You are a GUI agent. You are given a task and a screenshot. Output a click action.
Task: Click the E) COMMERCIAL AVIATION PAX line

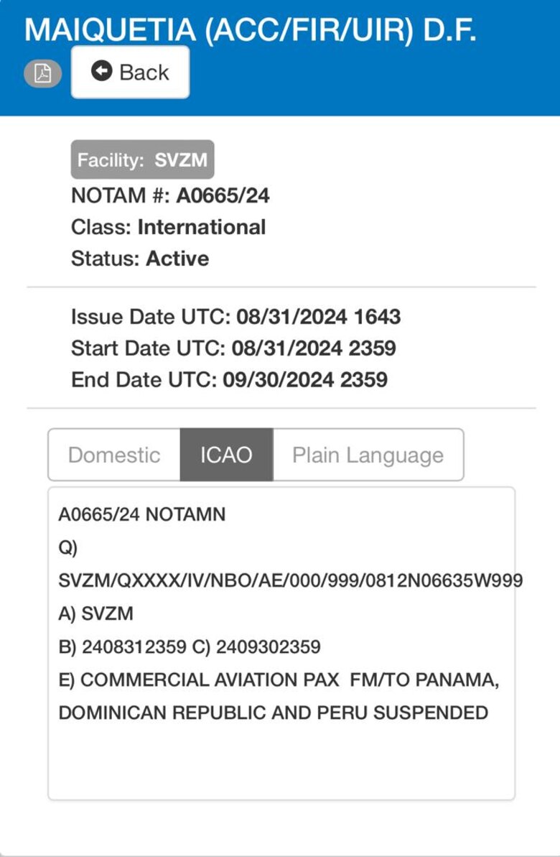[x=279, y=680]
